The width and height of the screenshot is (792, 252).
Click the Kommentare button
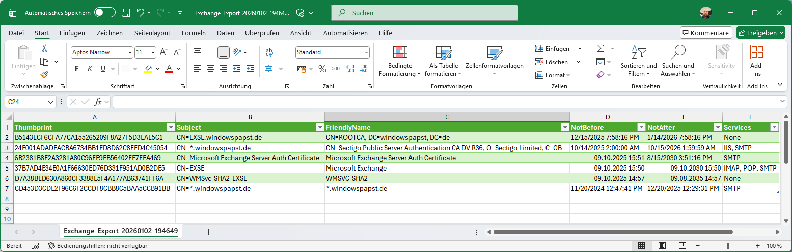point(705,33)
